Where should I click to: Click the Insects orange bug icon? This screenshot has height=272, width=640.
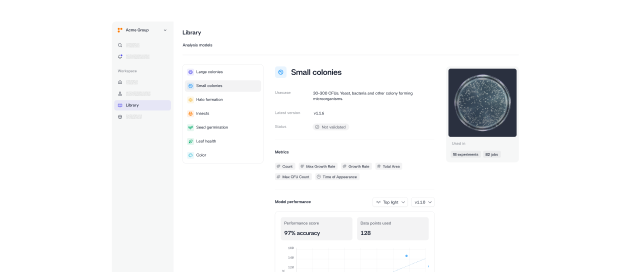pyautogui.click(x=190, y=113)
